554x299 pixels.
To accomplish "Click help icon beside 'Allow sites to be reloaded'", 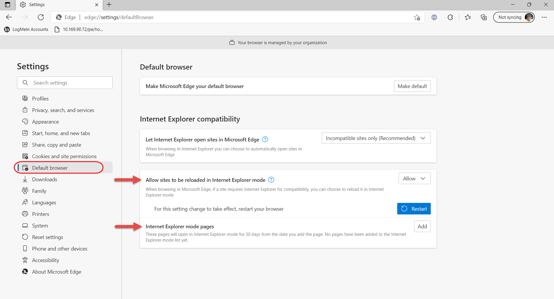I will tap(271, 180).
